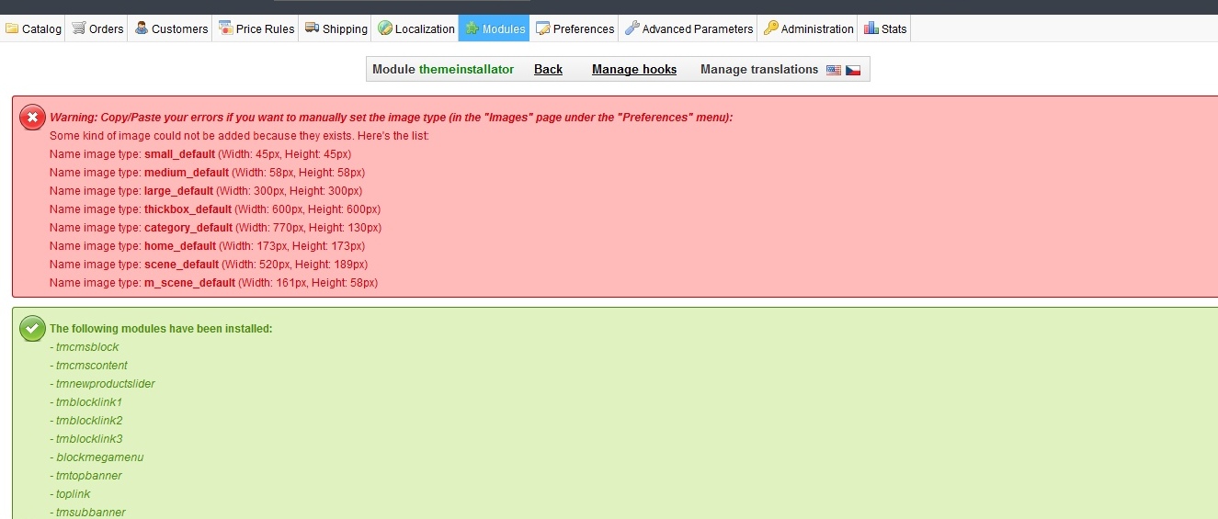Click the toplink module entry

point(71,494)
